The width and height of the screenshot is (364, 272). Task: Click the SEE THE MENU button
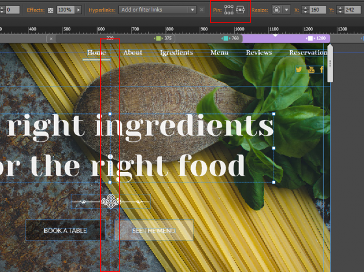click(x=153, y=230)
